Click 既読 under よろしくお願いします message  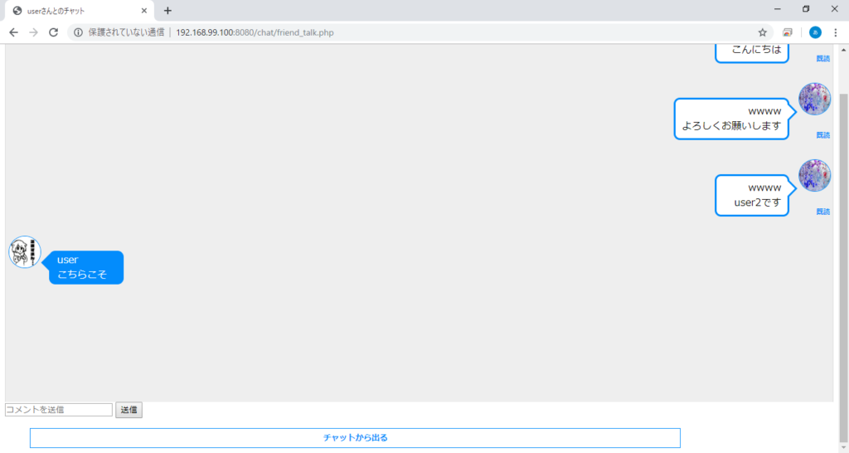[x=822, y=135]
